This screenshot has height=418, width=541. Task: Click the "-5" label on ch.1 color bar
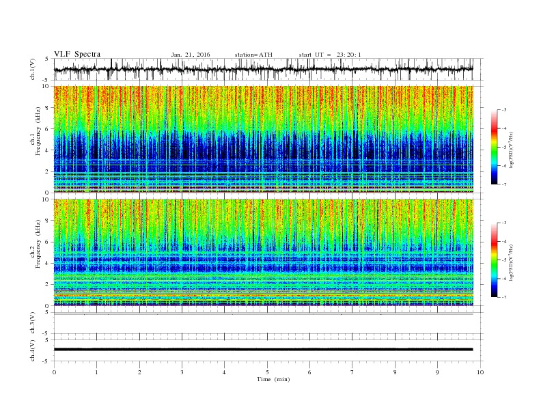coord(504,148)
